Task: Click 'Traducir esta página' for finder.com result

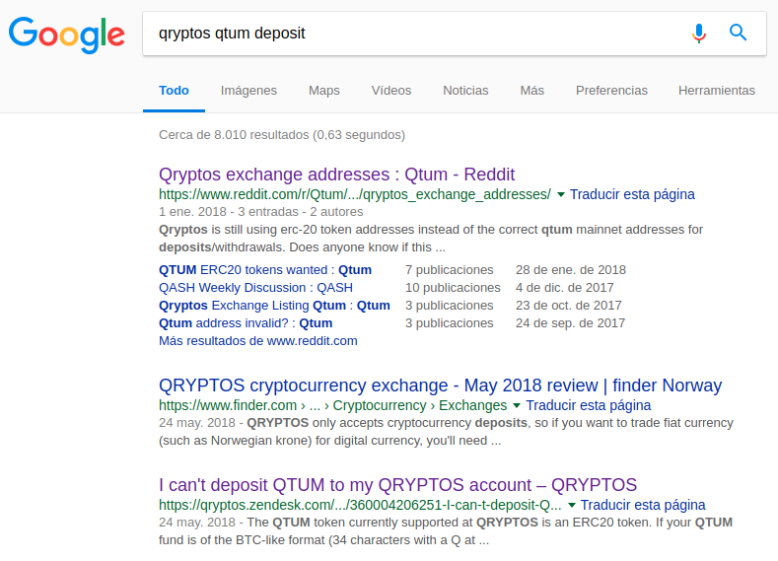Action: (589, 406)
